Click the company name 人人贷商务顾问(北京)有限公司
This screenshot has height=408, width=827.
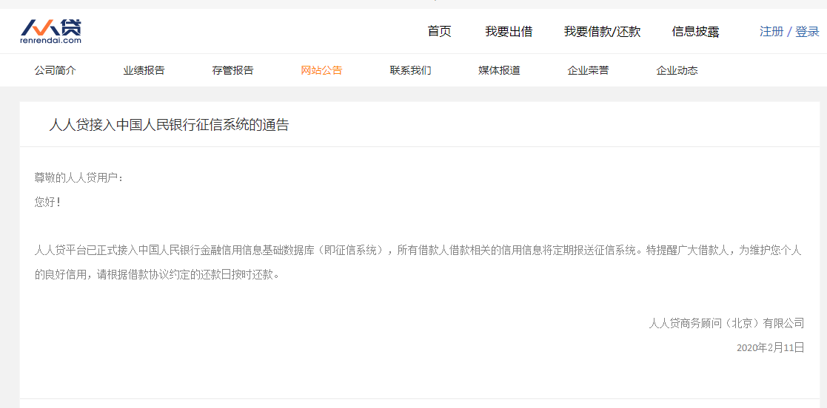[x=726, y=323]
